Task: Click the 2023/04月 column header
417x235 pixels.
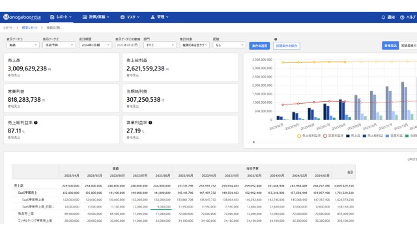Action: 72,176
